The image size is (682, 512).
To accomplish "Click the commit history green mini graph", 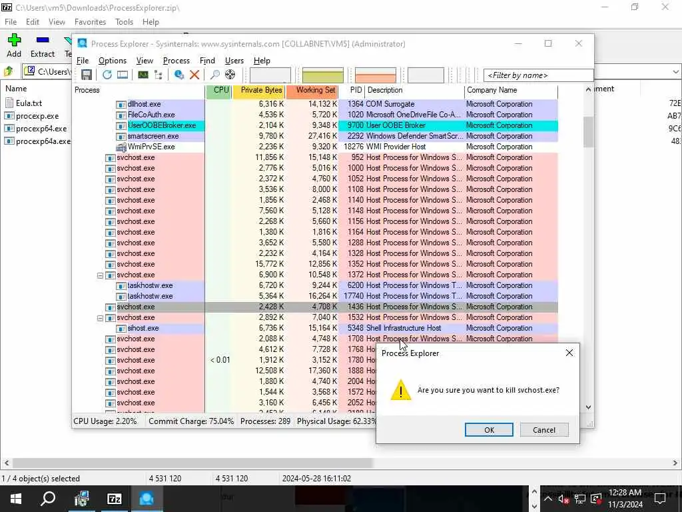I will pos(323,75).
